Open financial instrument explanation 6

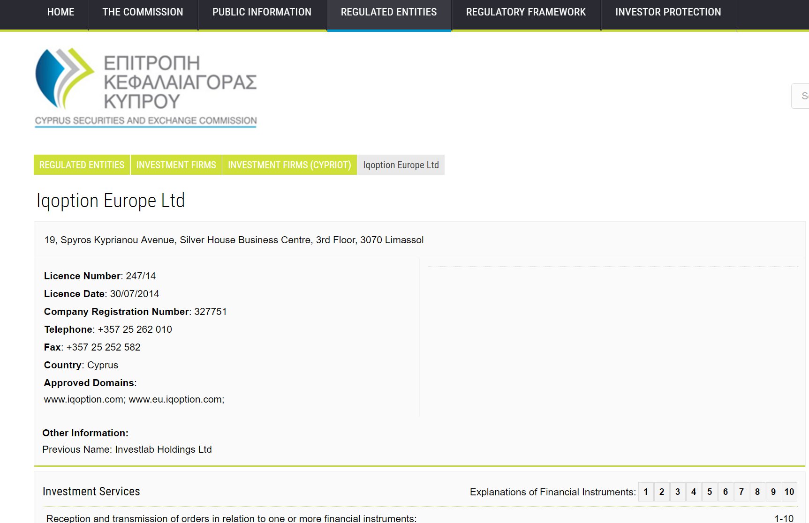(x=726, y=492)
